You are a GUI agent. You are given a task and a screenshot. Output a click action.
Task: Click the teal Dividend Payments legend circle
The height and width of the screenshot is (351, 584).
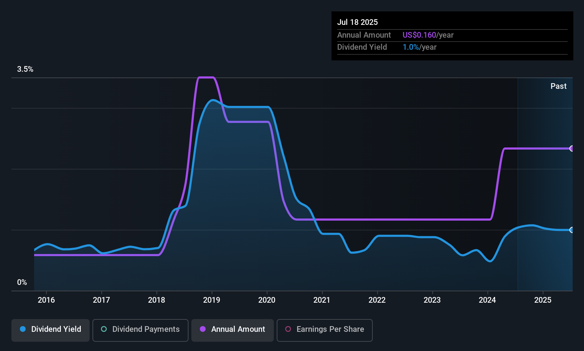coord(104,329)
